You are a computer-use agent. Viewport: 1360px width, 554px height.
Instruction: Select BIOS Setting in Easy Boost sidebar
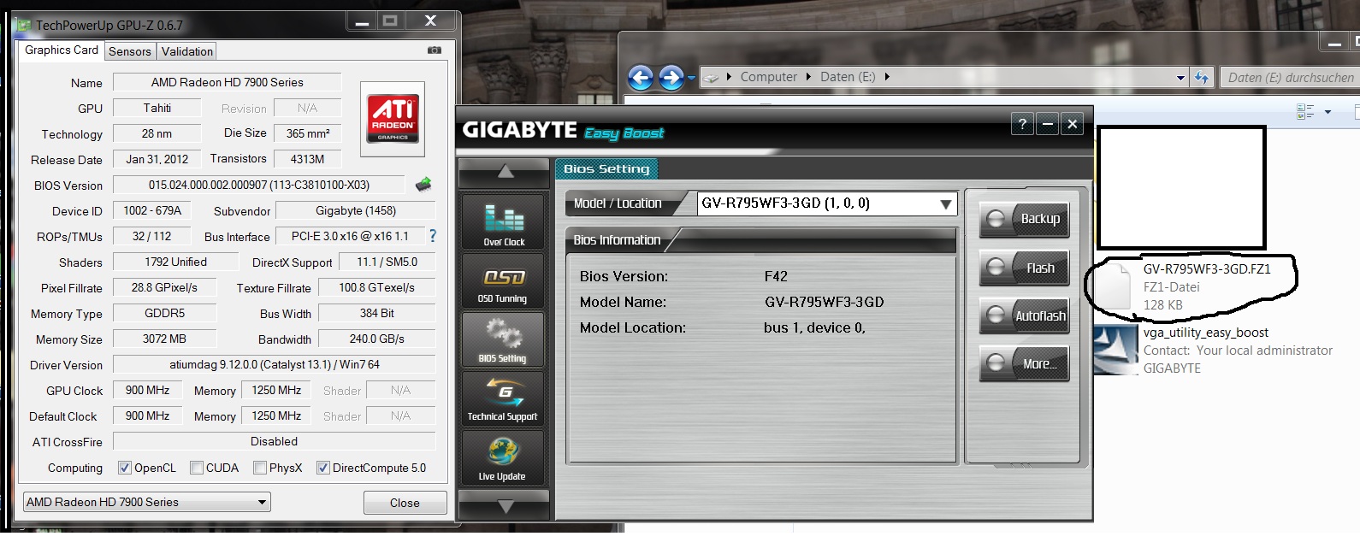[504, 339]
